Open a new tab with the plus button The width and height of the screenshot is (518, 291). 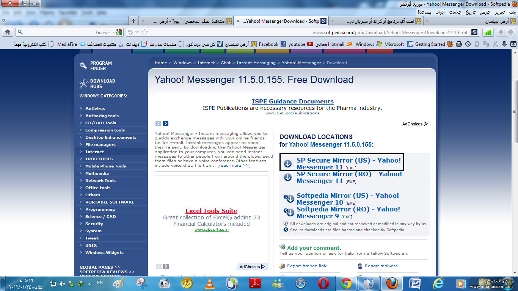(133, 21)
